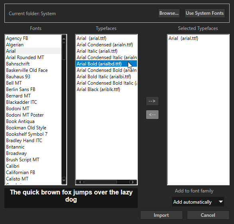Select Arial Italic (ariali.ttf) typeface
Viewport: 234px width, 224px height.
click(106, 51)
